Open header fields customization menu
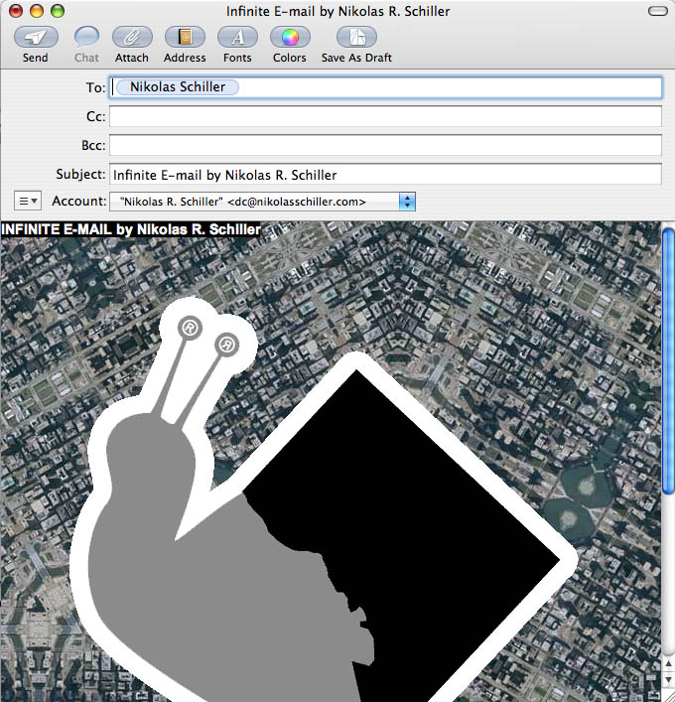 point(28,201)
